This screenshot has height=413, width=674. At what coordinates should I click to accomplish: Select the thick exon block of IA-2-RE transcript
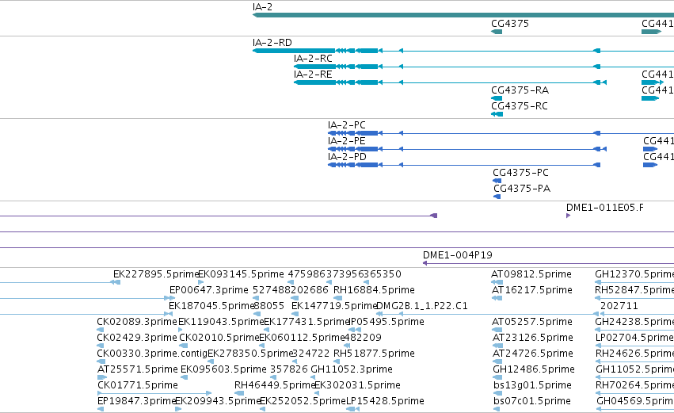314,82
